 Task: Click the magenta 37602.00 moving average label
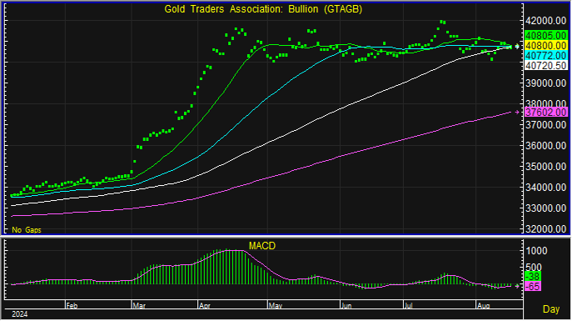pyautogui.click(x=545, y=112)
